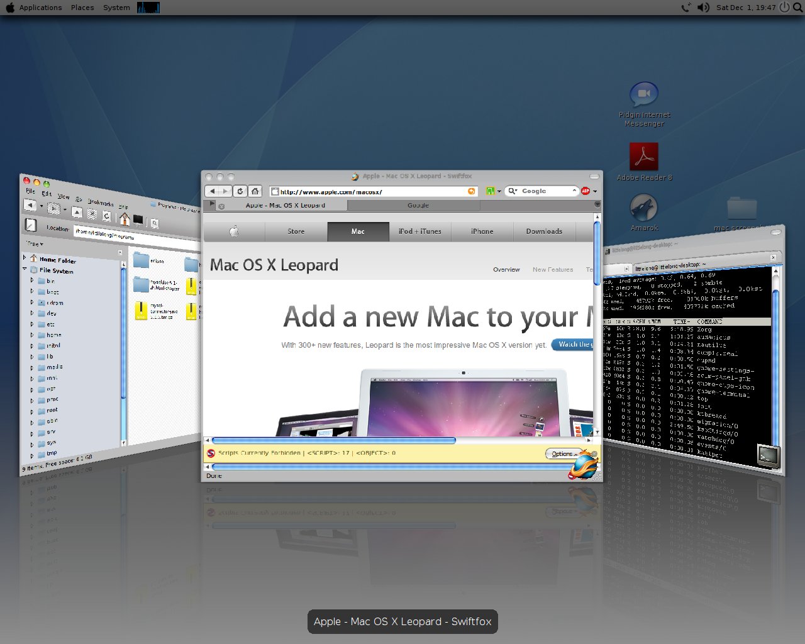This screenshot has width=805, height=644.
Task: Click pencil edit-location icon in file browser
Action: (x=31, y=225)
